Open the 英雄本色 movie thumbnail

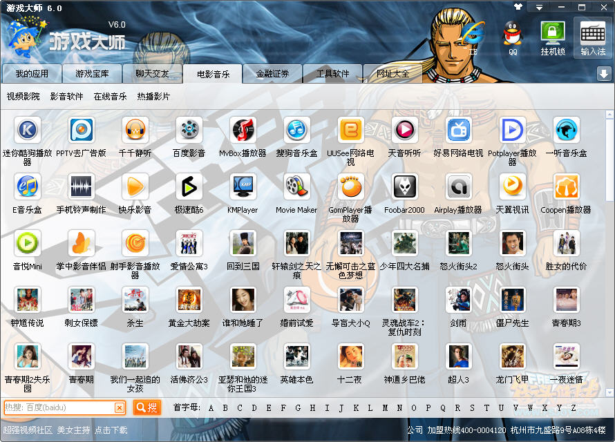tap(296, 356)
